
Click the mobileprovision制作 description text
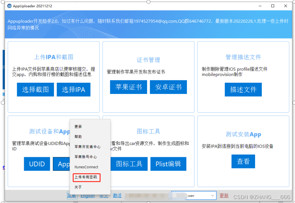222,74
